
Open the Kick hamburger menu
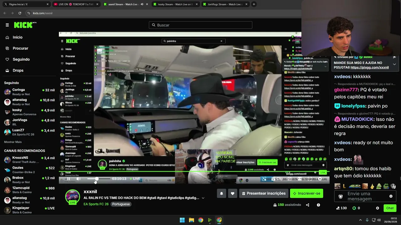click(x=7, y=25)
